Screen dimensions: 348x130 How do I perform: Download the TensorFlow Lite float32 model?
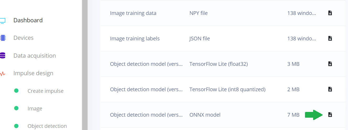click(330, 64)
